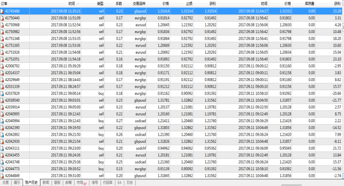Click close price 0.95045
Image resolution: width=344 pixels, height=186 pixels.
click(285, 149)
